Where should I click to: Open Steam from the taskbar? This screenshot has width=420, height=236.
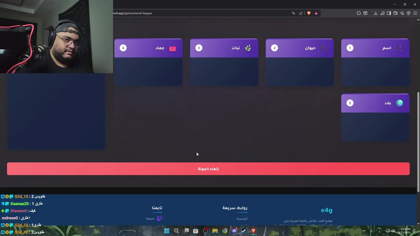pos(244,231)
